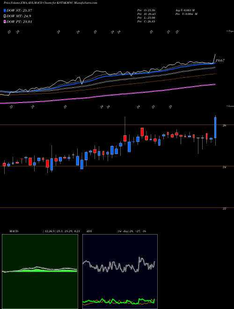Image resolution: width=234 pixels, height=309 pixels.
Task: Click the chart title mentioning KOTAKMNC MunafaSutra.com
Action: [x=51, y=3]
